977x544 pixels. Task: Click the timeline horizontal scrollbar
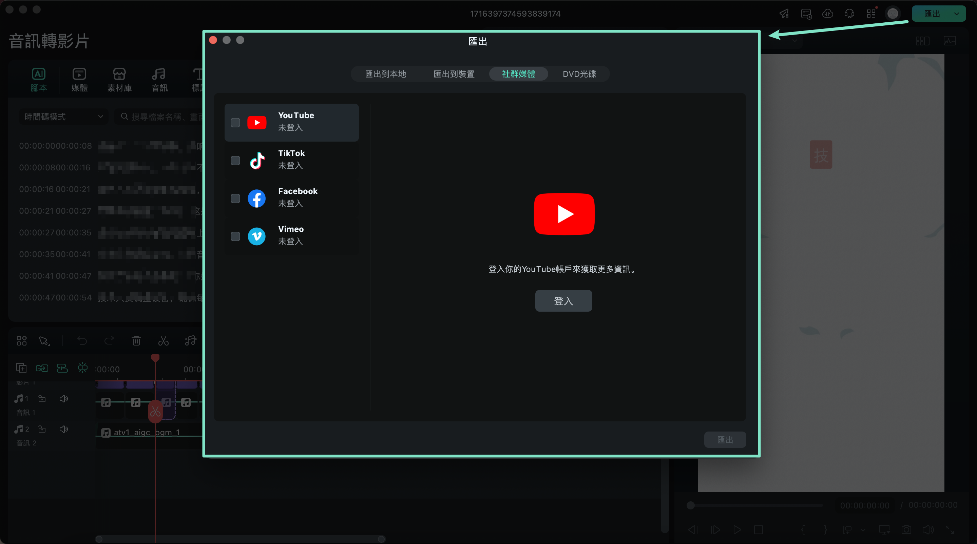click(240, 539)
